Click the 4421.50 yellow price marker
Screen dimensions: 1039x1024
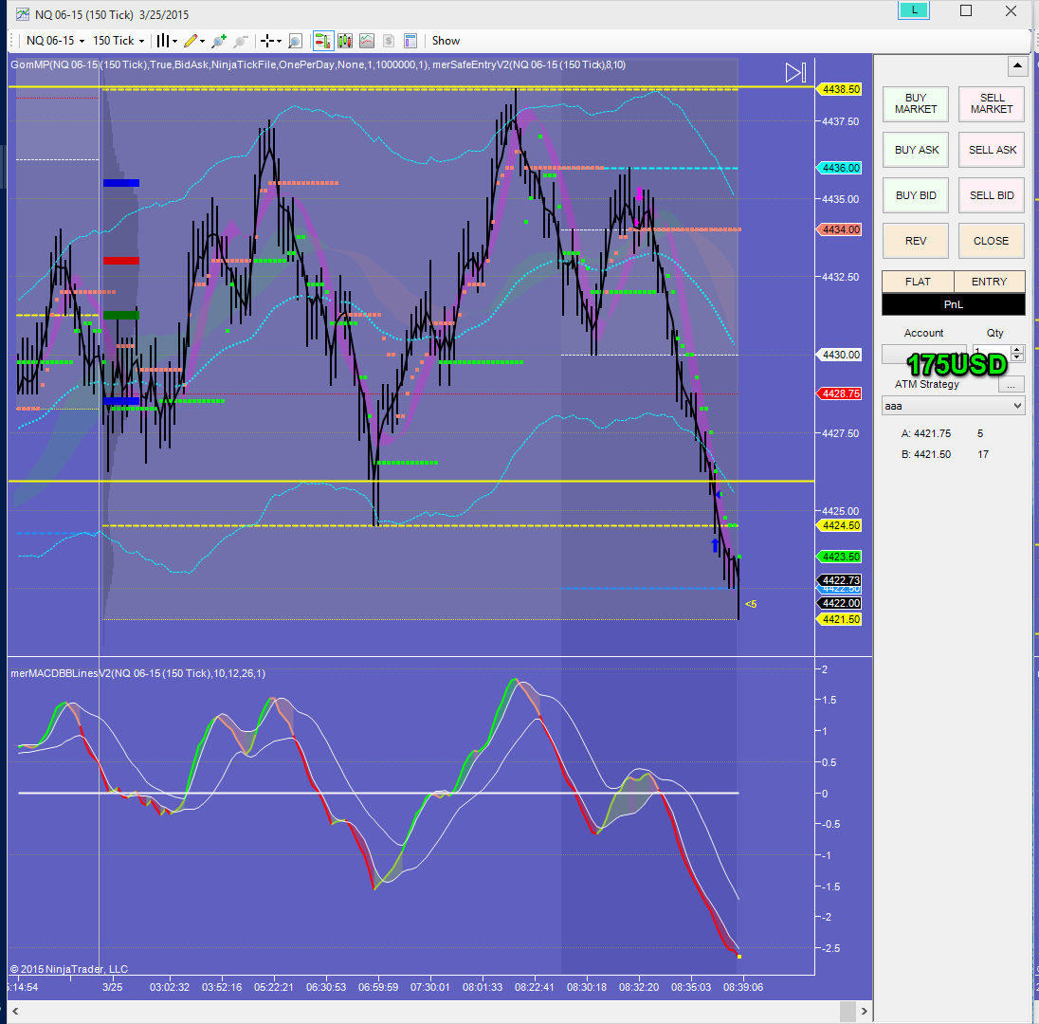pyautogui.click(x=840, y=619)
